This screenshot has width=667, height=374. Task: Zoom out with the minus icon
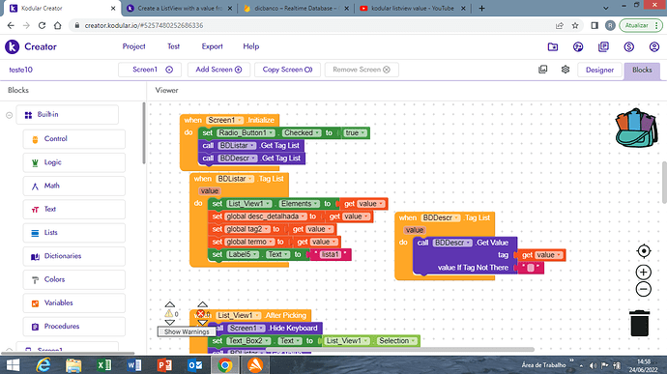(644, 289)
